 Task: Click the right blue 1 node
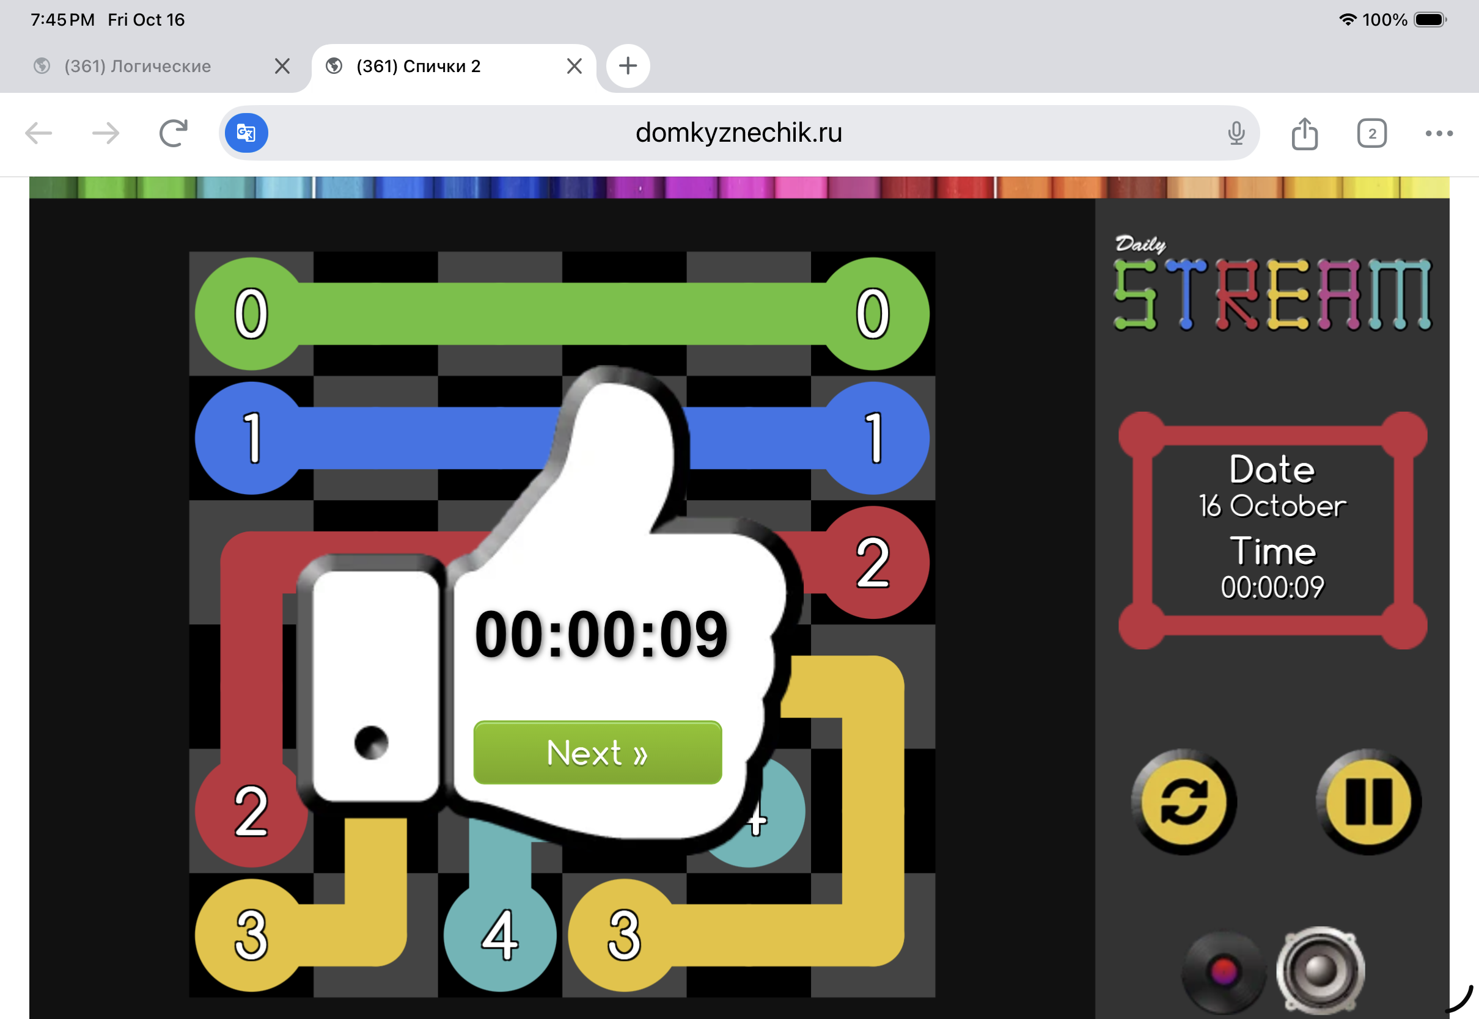pyautogui.click(x=873, y=438)
